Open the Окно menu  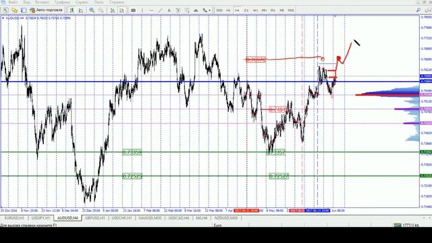pyautogui.click(x=99, y=2)
